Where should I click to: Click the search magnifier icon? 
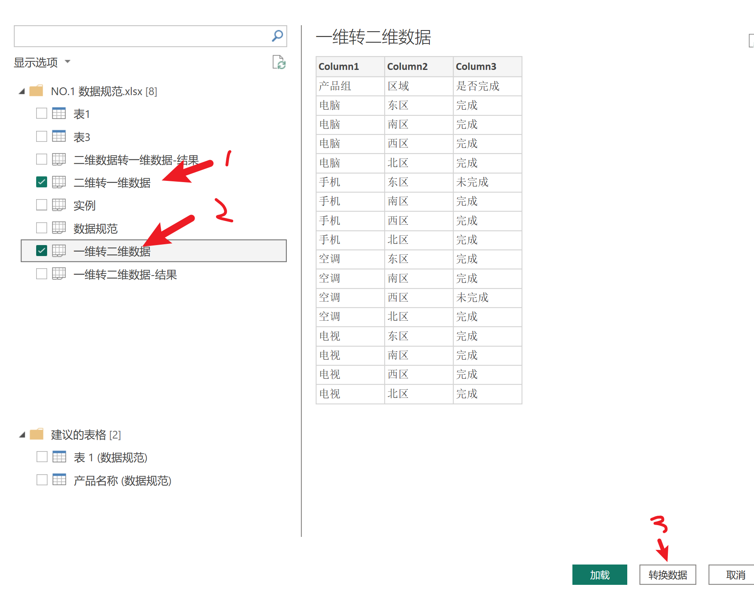[x=277, y=36]
